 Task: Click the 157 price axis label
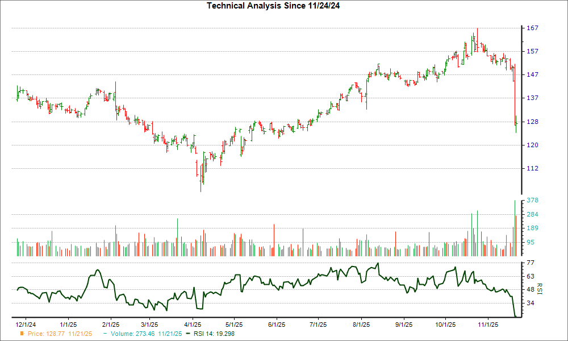(532, 52)
